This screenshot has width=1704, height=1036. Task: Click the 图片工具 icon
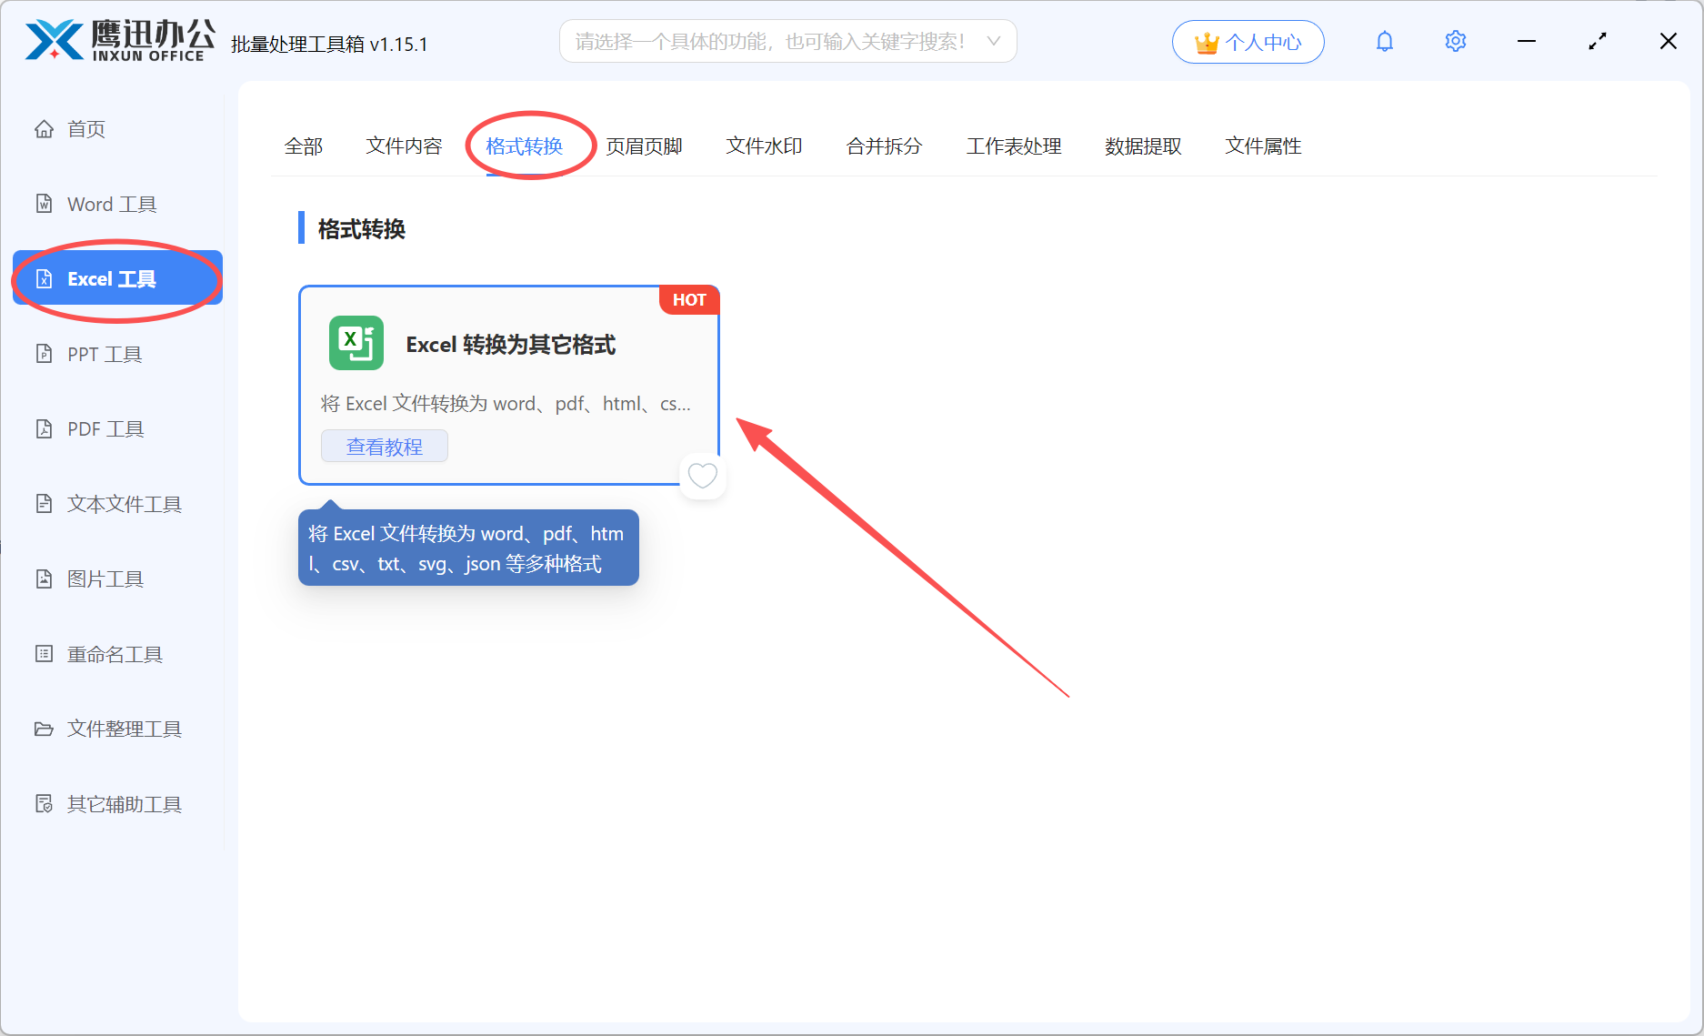point(44,578)
